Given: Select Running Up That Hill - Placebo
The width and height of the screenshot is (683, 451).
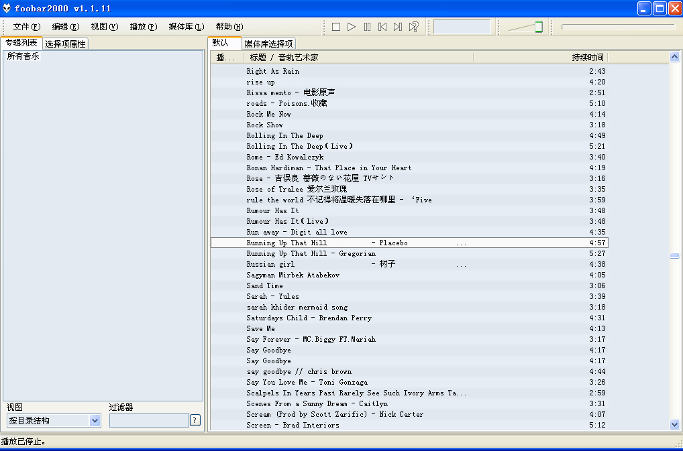Looking at the screenshot, I should [x=409, y=243].
